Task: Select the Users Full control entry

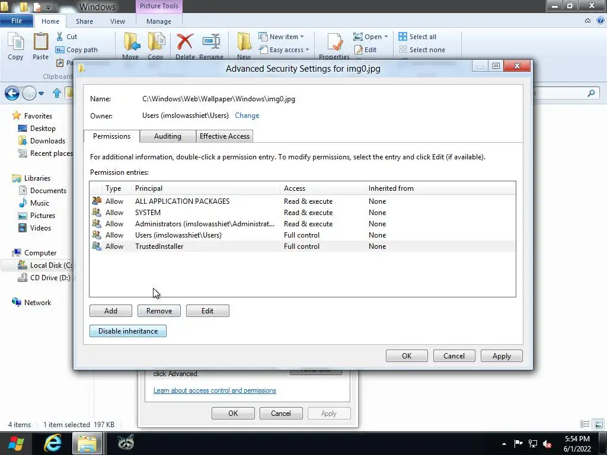Action: click(x=302, y=235)
